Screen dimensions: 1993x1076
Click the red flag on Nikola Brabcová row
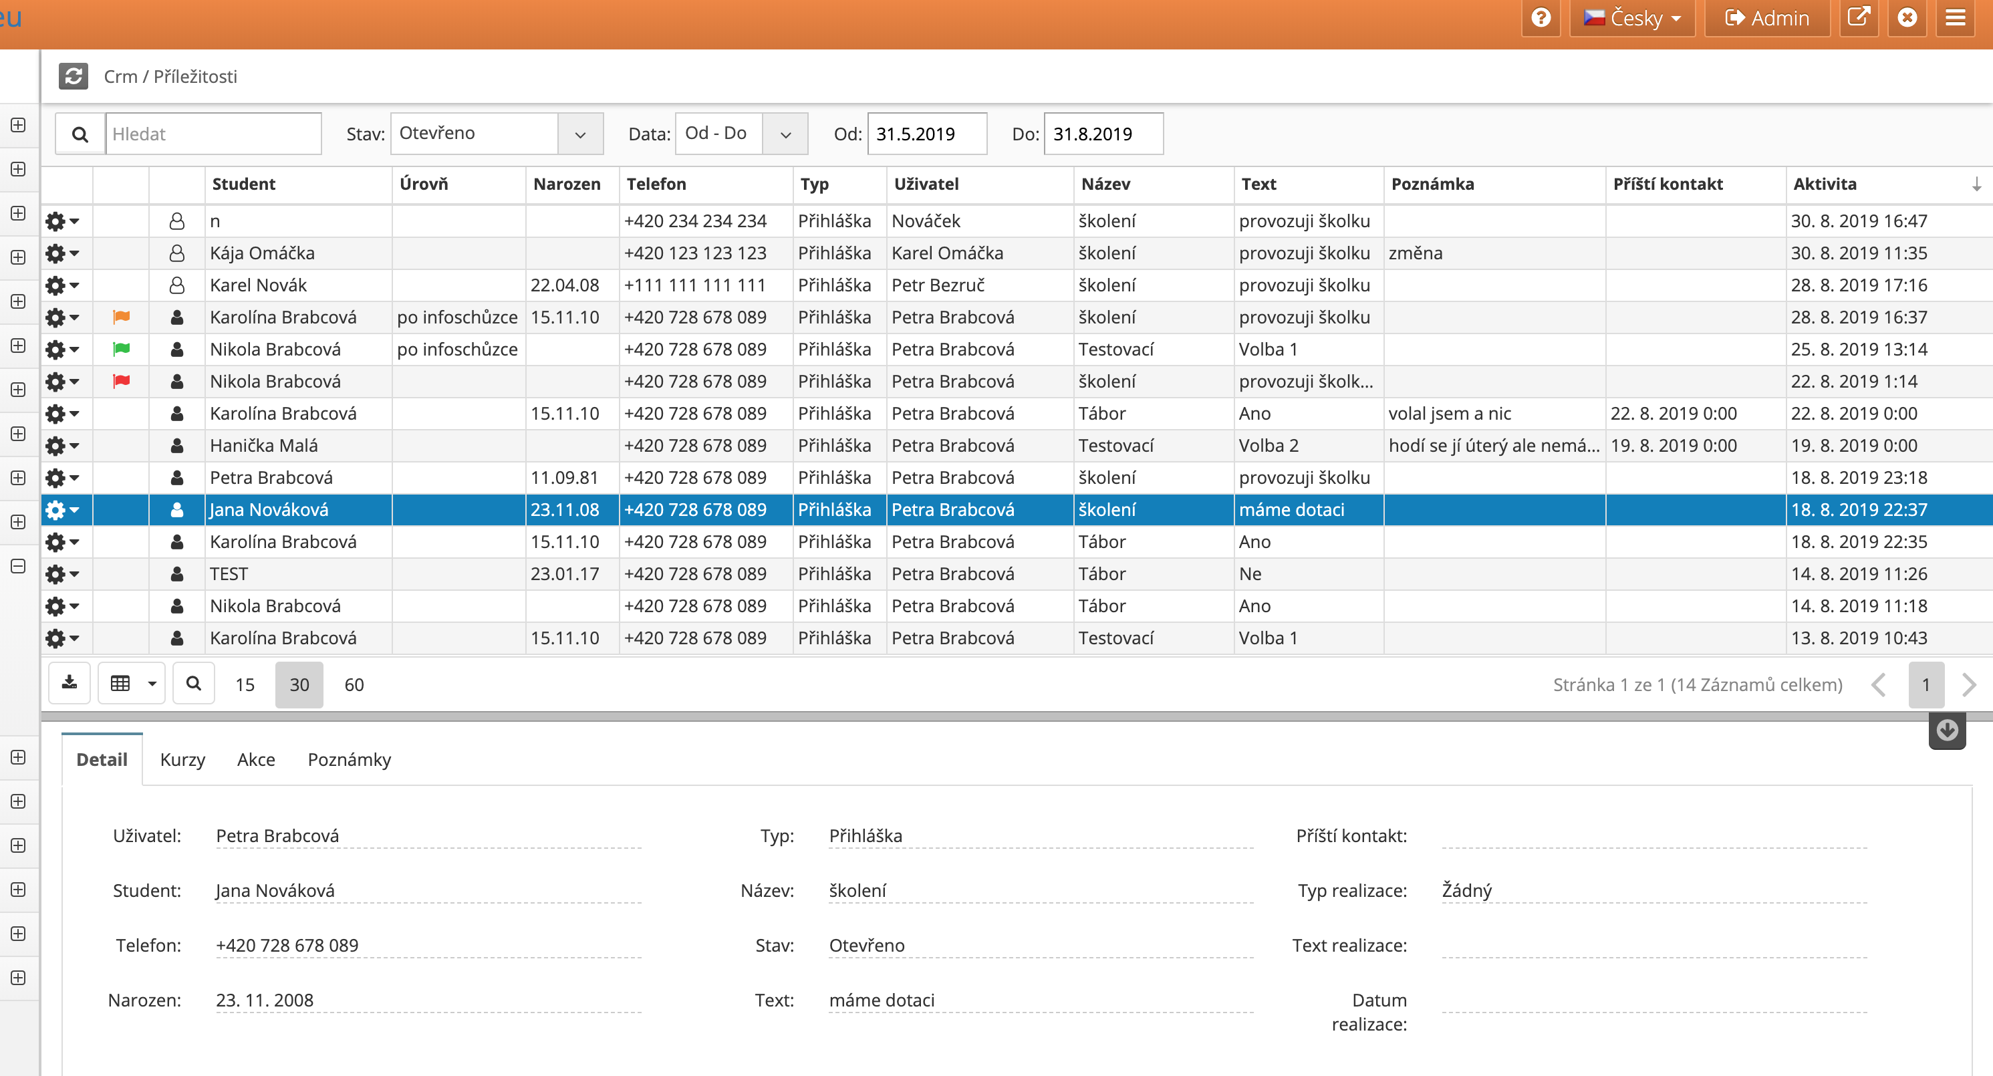coord(122,382)
